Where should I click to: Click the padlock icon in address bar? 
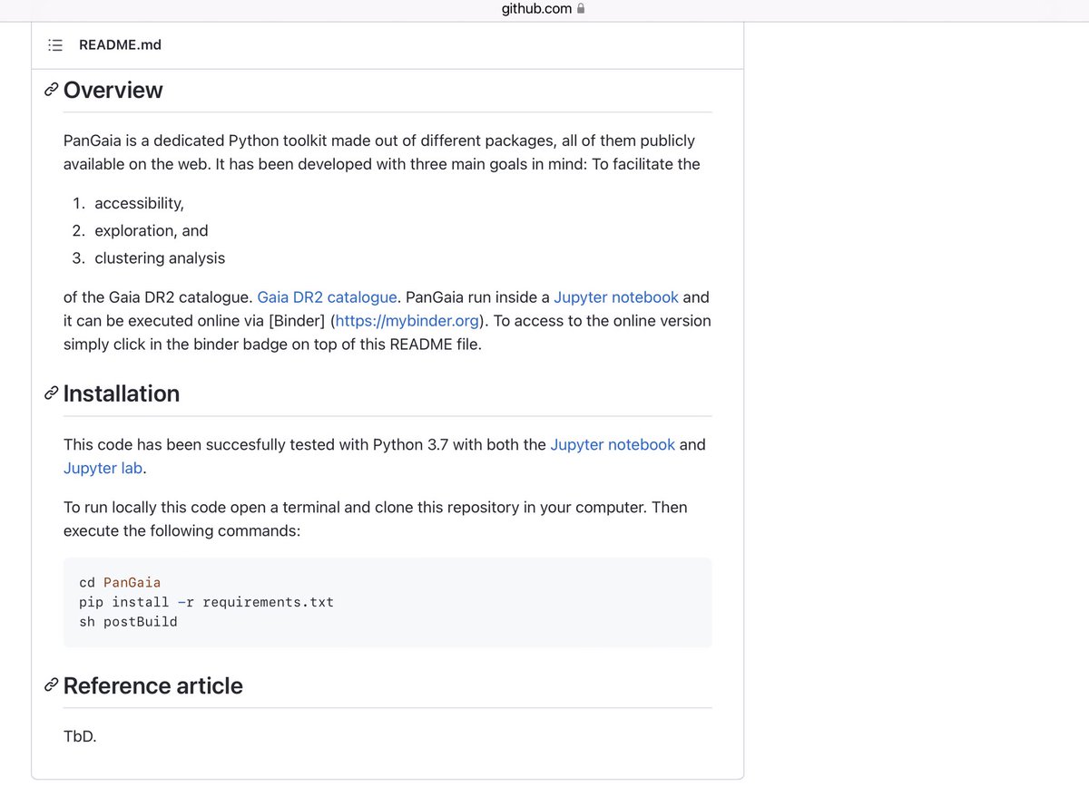(581, 9)
